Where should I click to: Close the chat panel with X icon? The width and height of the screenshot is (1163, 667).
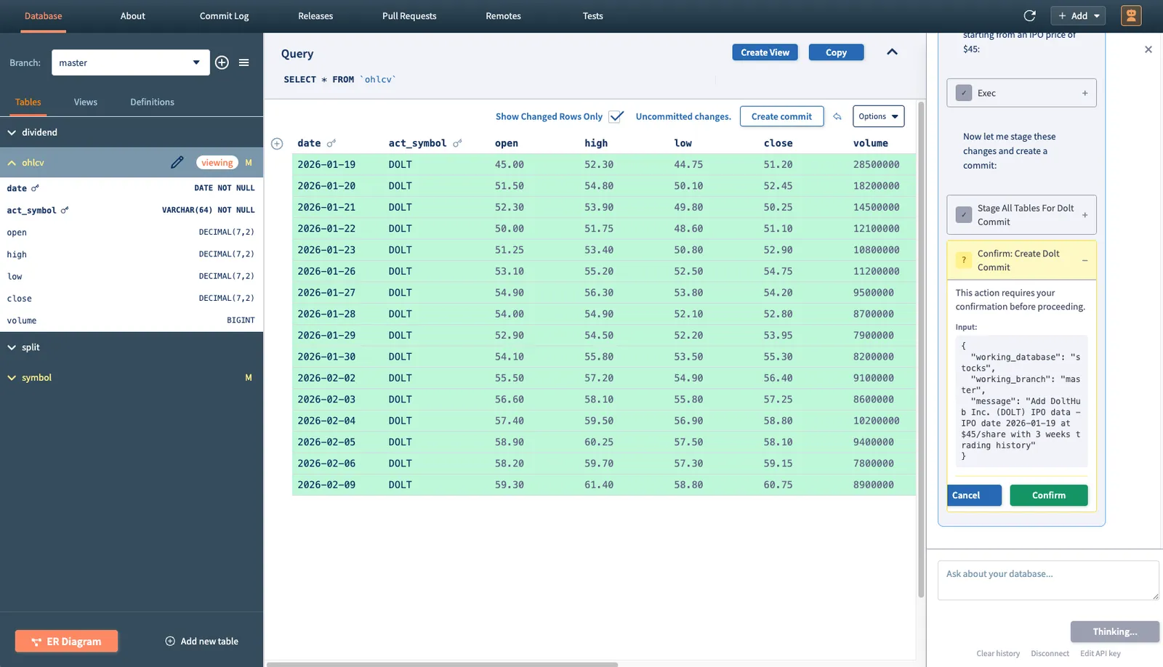tap(1148, 49)
